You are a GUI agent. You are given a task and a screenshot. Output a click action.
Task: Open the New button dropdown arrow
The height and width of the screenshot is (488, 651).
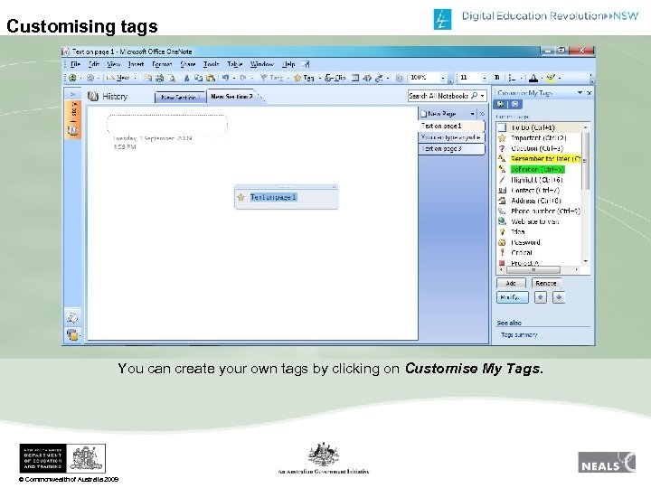pos(135,78)
